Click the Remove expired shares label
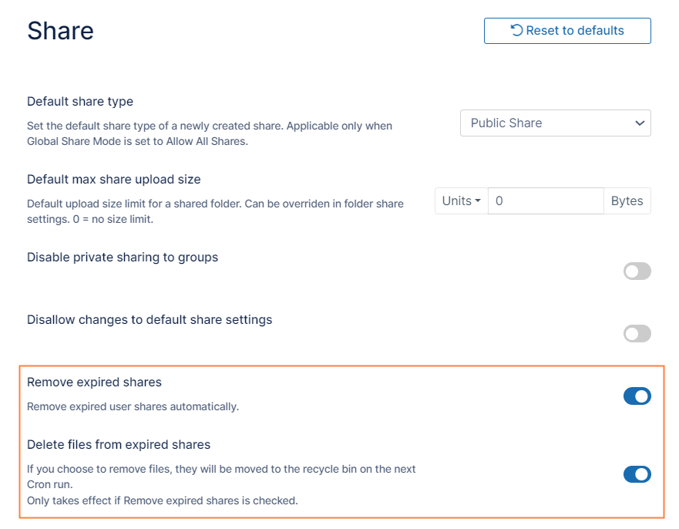The height and width of the screenshot is (529, 679). [94, 382]
